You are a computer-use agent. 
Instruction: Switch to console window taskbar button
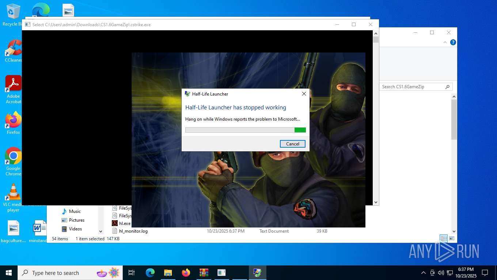pos(221,273)
